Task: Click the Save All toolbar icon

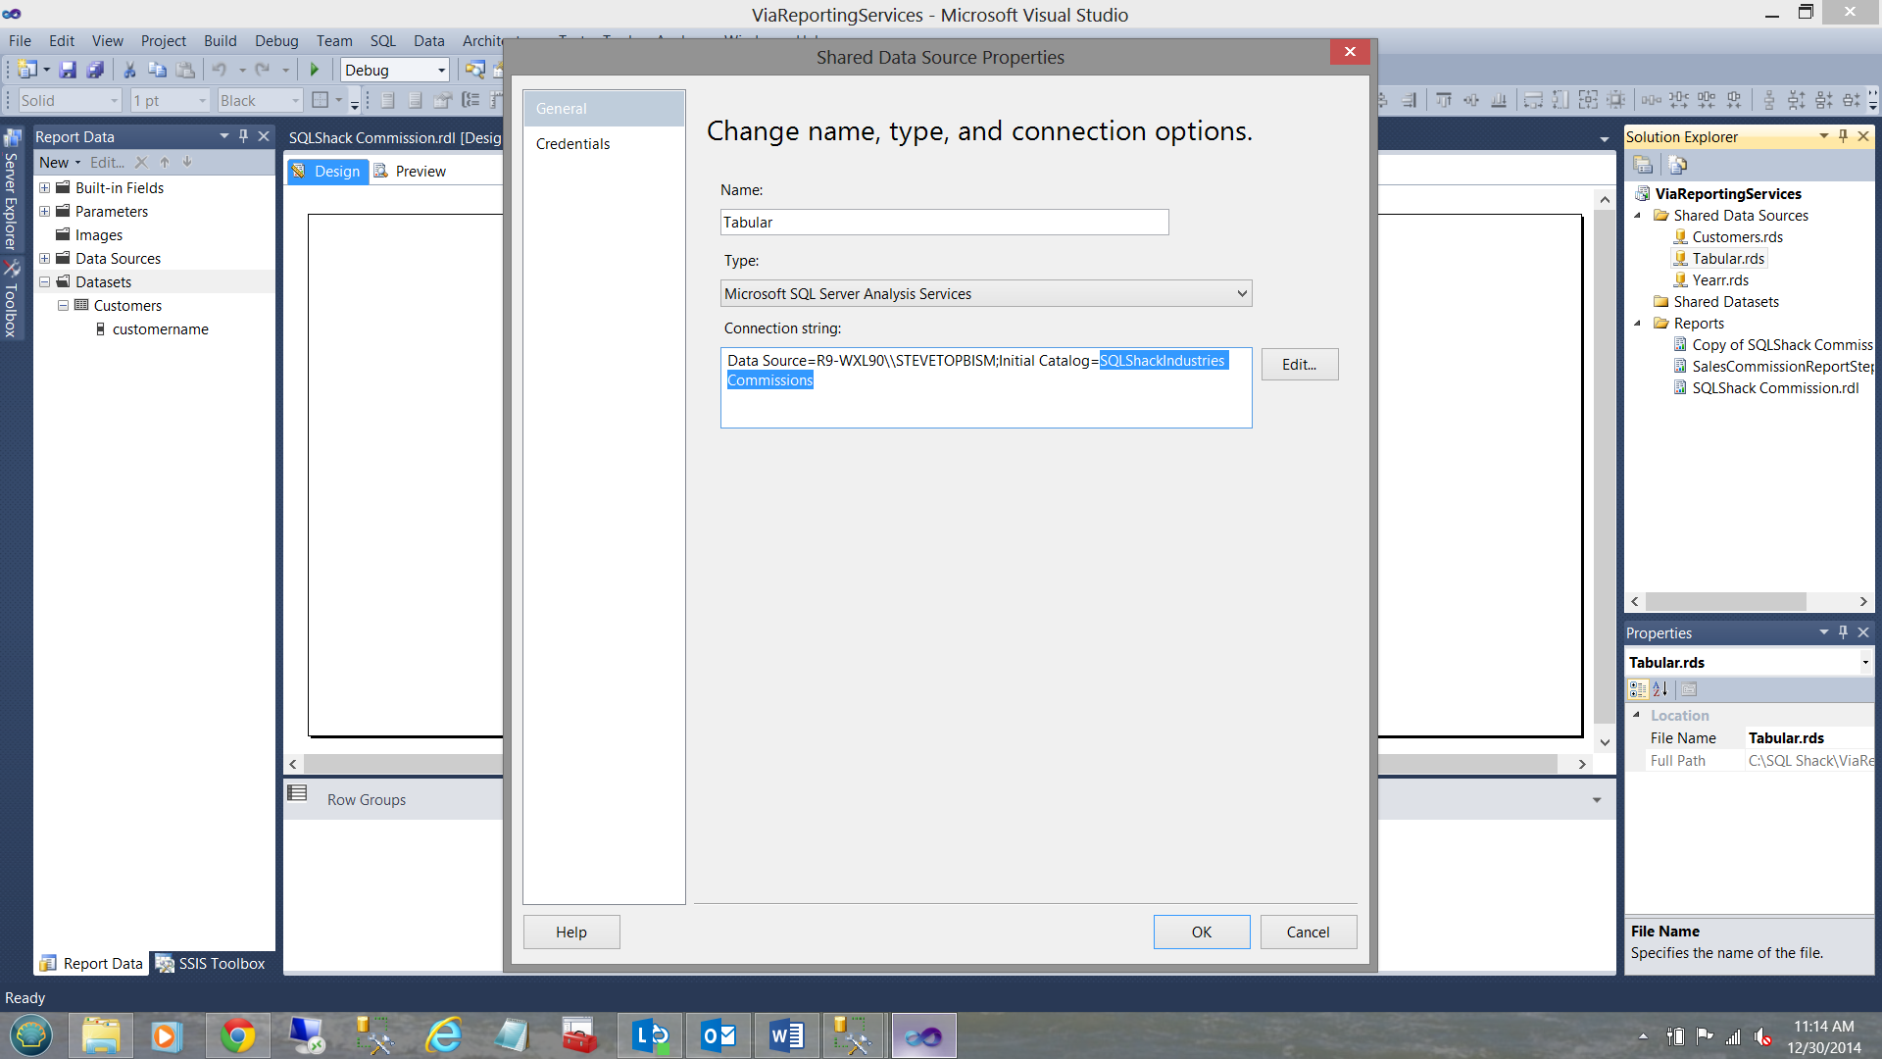Action: [x=95, y=70]
